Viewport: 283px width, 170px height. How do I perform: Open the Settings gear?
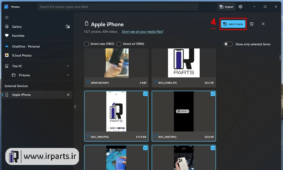click(x=241, y=7)
